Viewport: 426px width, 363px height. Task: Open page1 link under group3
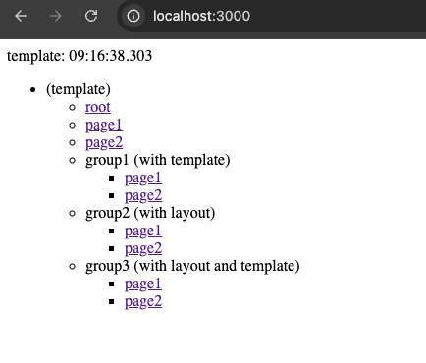(143, 285)
